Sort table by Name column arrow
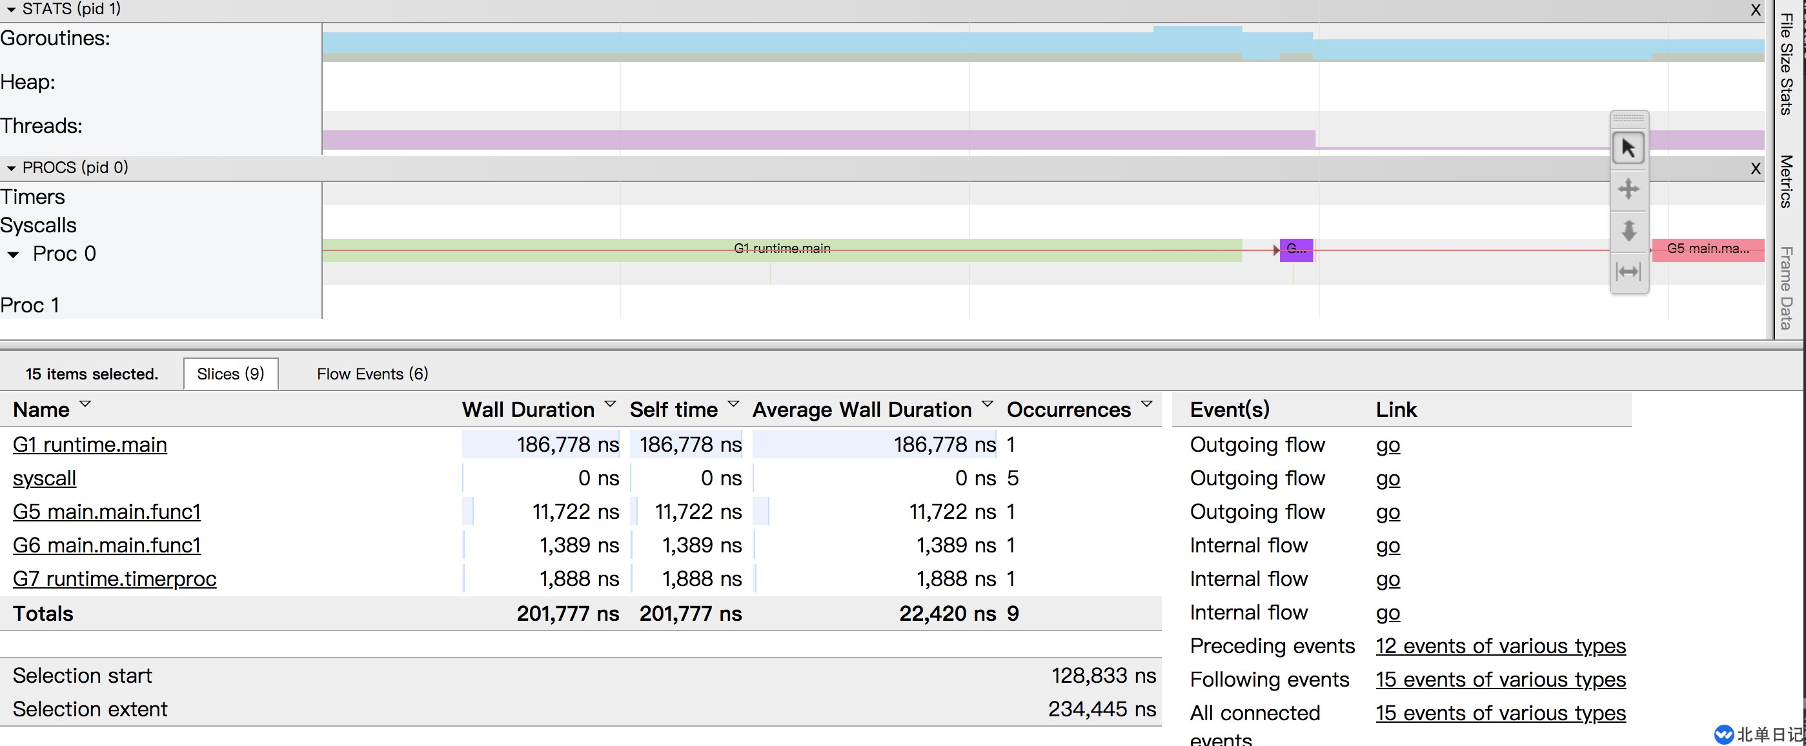Image resolution: width=1806 pixels, height=746 pixels. [x=86, y=404]
